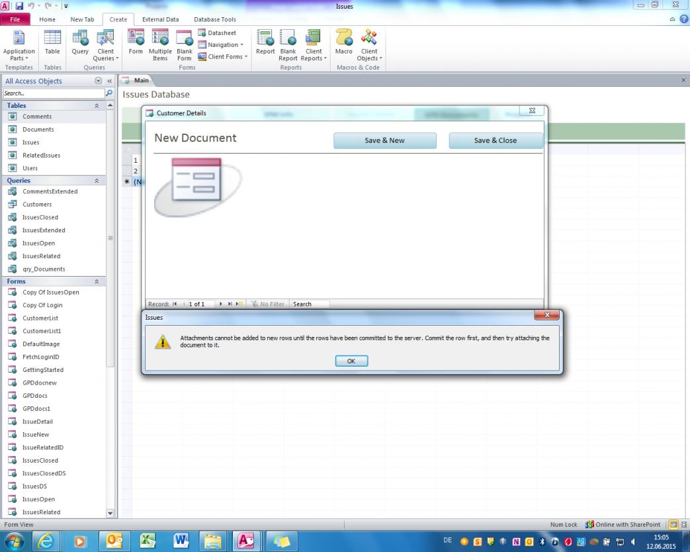
Task: Open the File tab
Action: (15, 19)
